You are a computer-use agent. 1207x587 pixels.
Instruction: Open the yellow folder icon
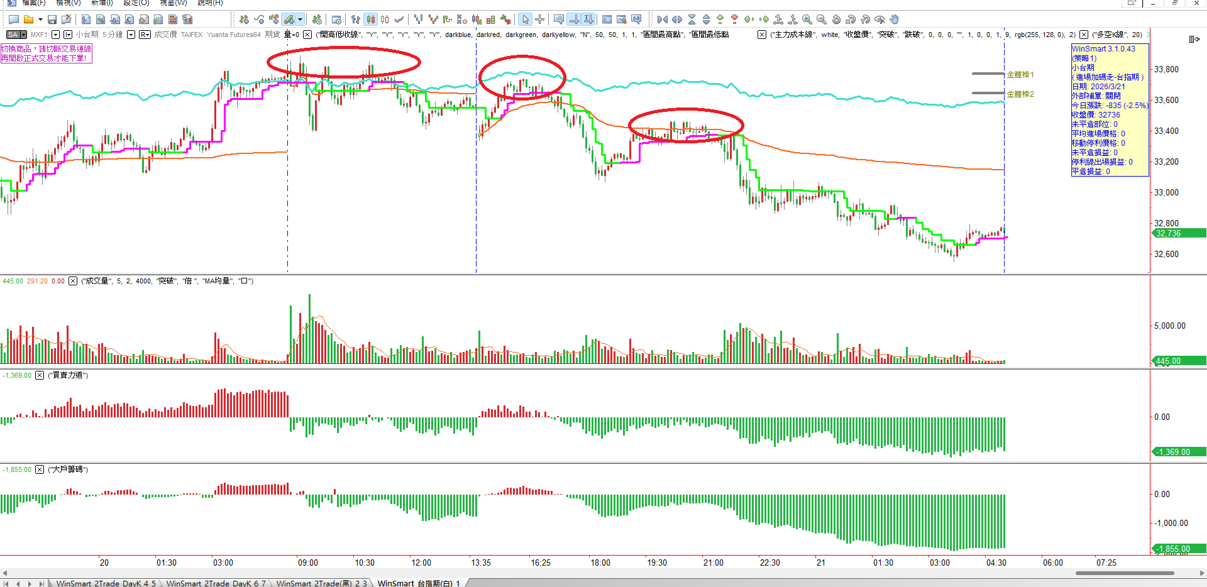[x=28, y=19]
